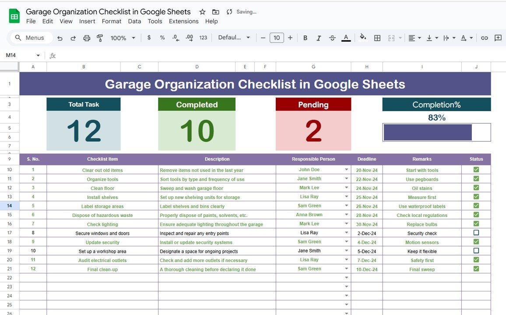Open the Extensions menu

tap(183, 21)
